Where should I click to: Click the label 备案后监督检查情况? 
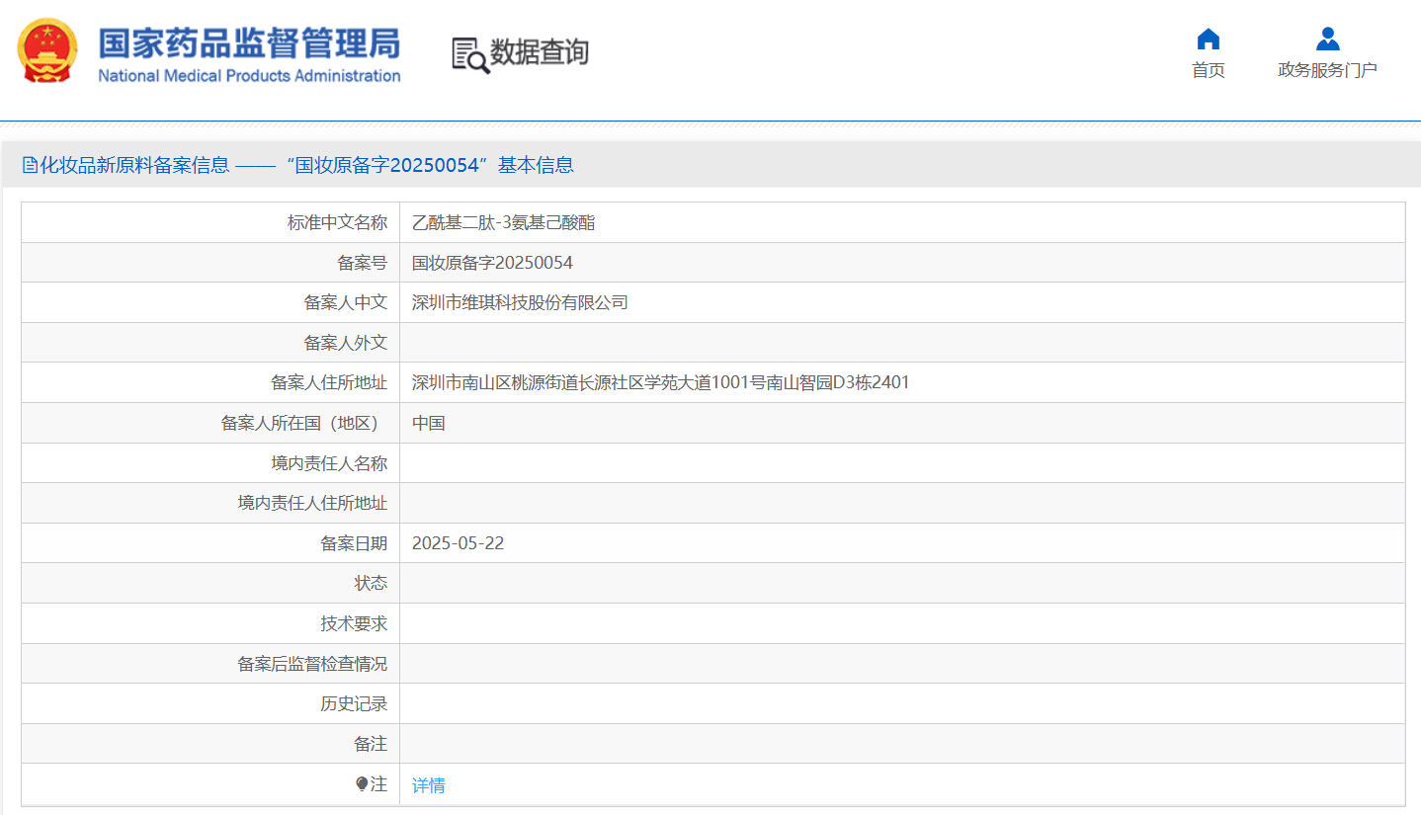[x=312, y=664]
